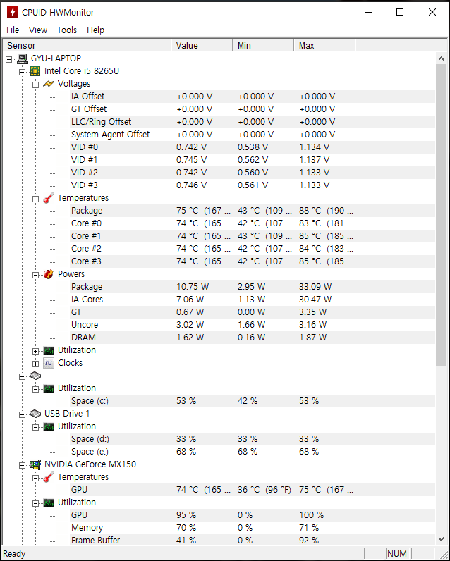The height and width of the screenshot is (561, 450).
Task: Click the Voltages lightning icon
Action: [49, 84]
